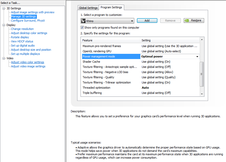Click the Rhino program icon in dropdown

(83, 21)
